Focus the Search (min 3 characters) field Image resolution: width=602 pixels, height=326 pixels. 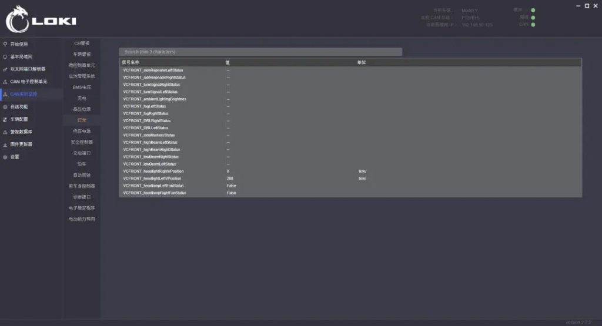(x=260, y=52)
